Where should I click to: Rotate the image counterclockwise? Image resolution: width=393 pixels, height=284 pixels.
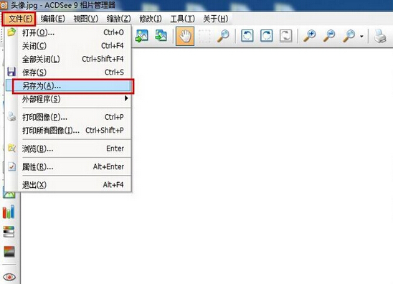coord(247,36)
